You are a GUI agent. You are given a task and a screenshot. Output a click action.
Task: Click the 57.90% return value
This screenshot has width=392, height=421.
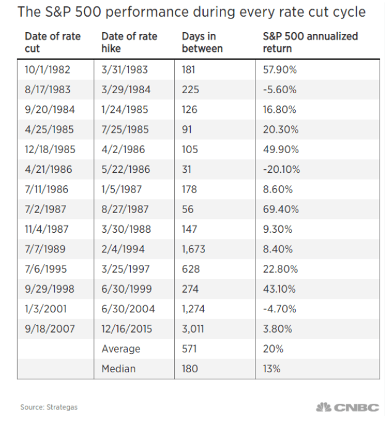pos(280,70)
